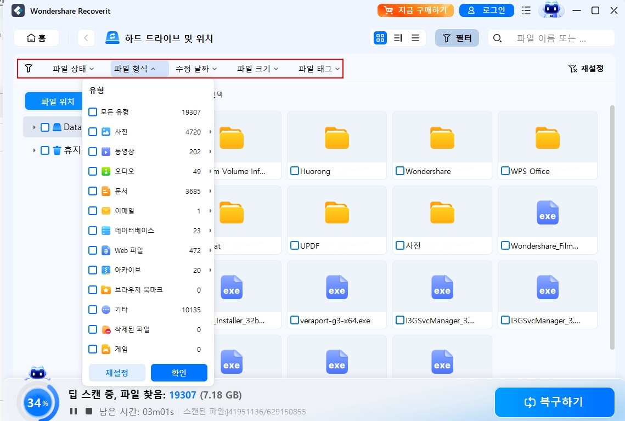The image size is (625, 421).
Task: Click the 동영상 video type icon
Action: pyautogui.click(x=105, y=151)
